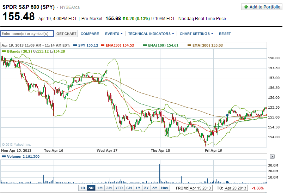Click the Fri Apr 19 axis label

[x=213, y=151]
